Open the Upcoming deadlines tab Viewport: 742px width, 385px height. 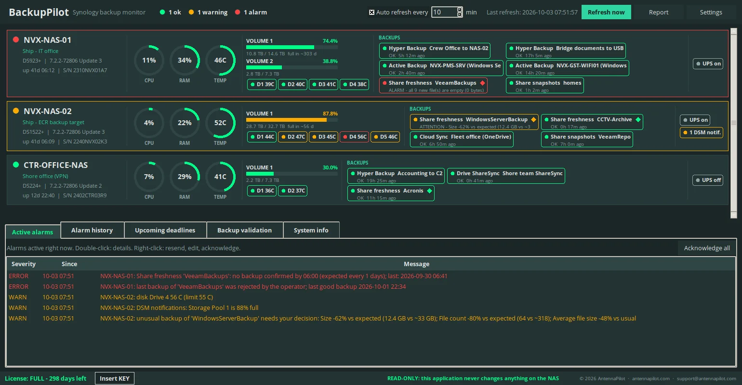(165, 230)
